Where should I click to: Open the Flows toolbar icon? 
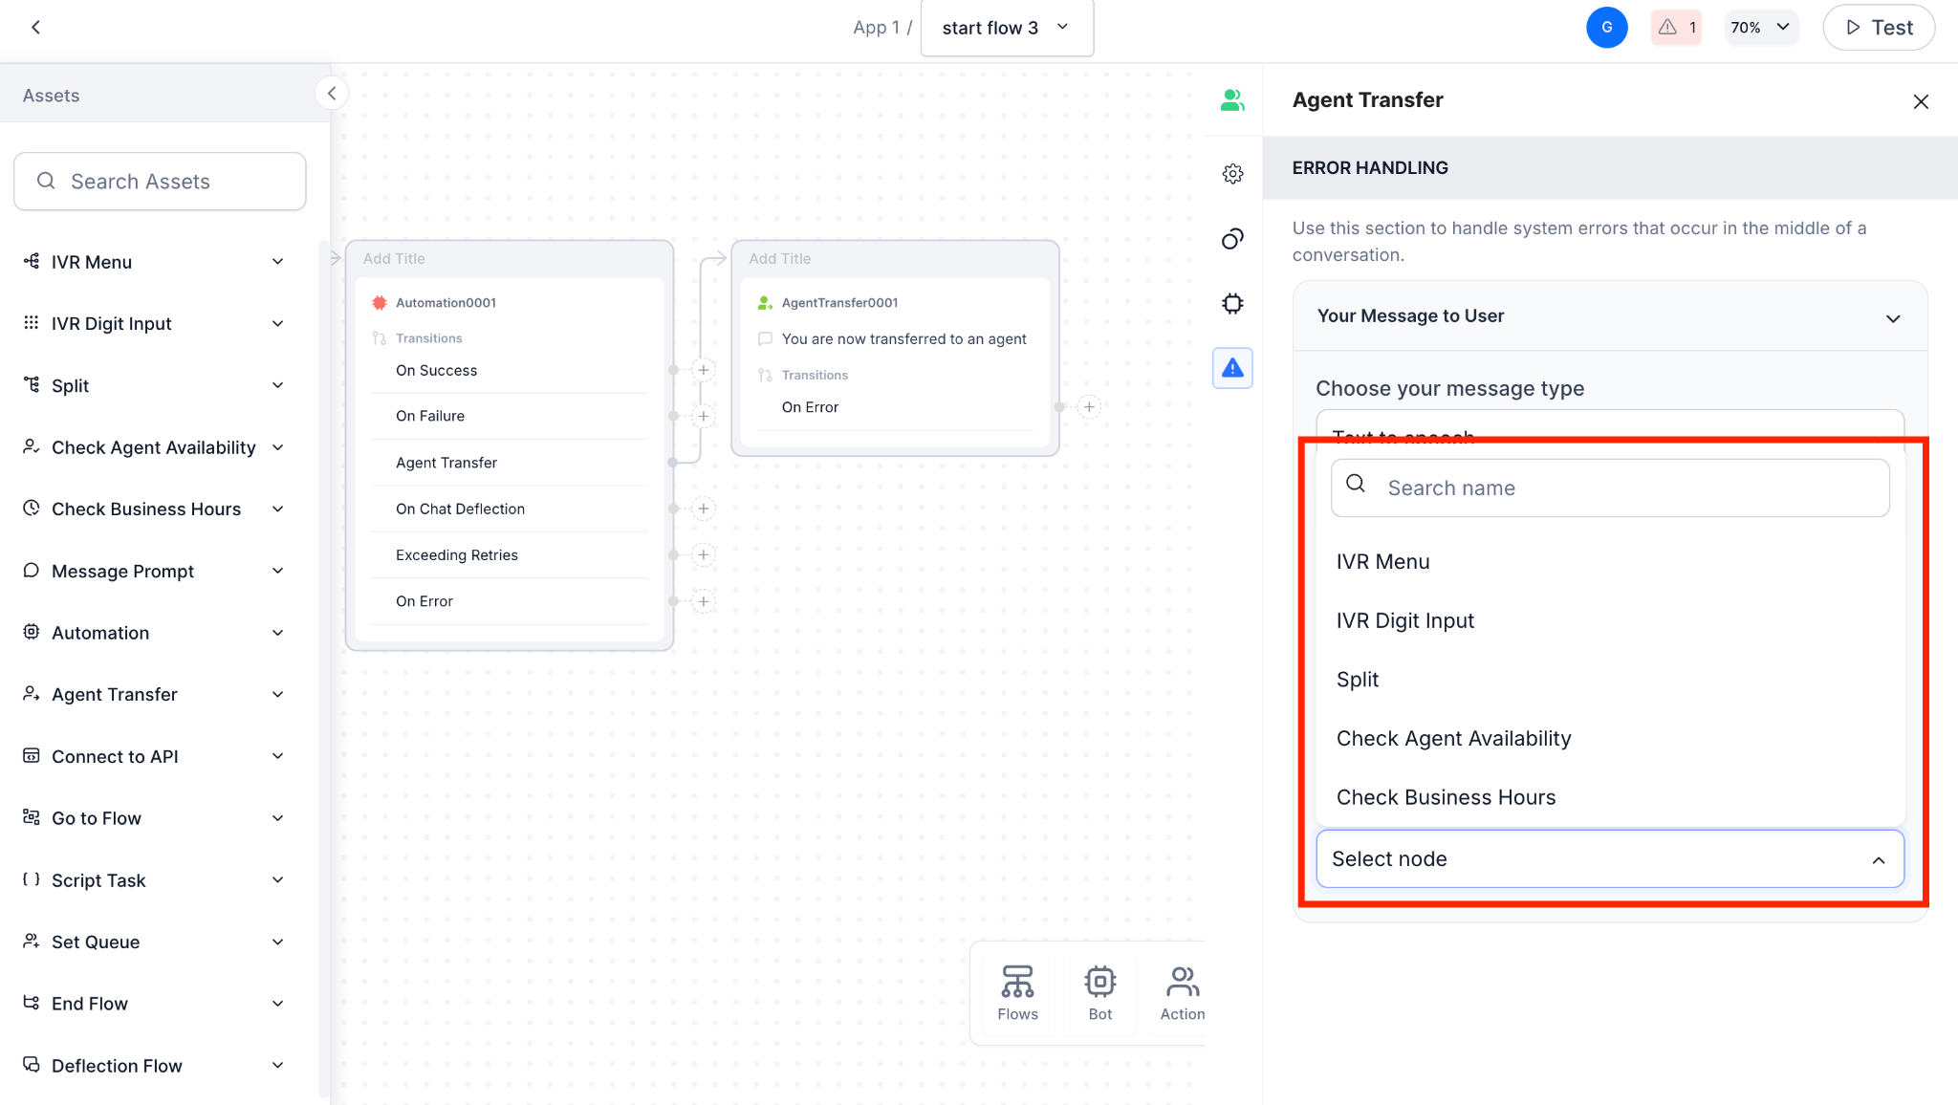coord(1017,993)
